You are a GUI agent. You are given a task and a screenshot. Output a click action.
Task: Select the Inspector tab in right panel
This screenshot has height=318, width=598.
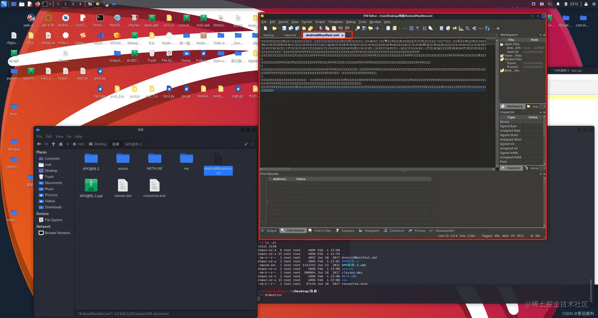tap(511, 168)
